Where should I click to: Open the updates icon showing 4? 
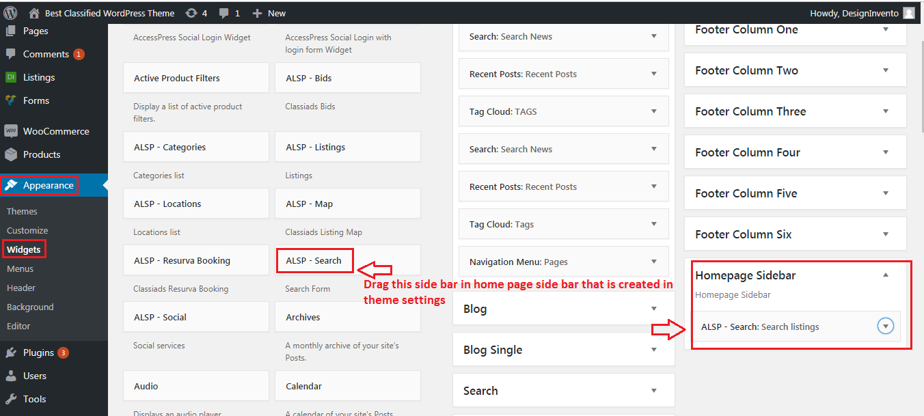pyautogui.click(x=192, y=13)
